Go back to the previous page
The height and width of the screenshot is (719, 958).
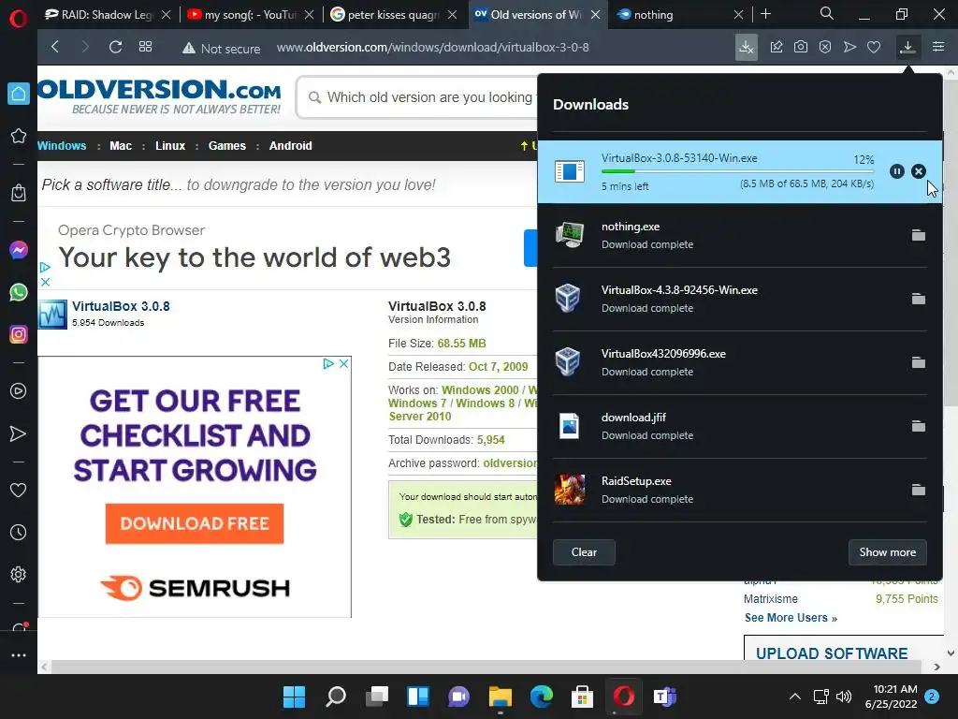tap(55, 47)
